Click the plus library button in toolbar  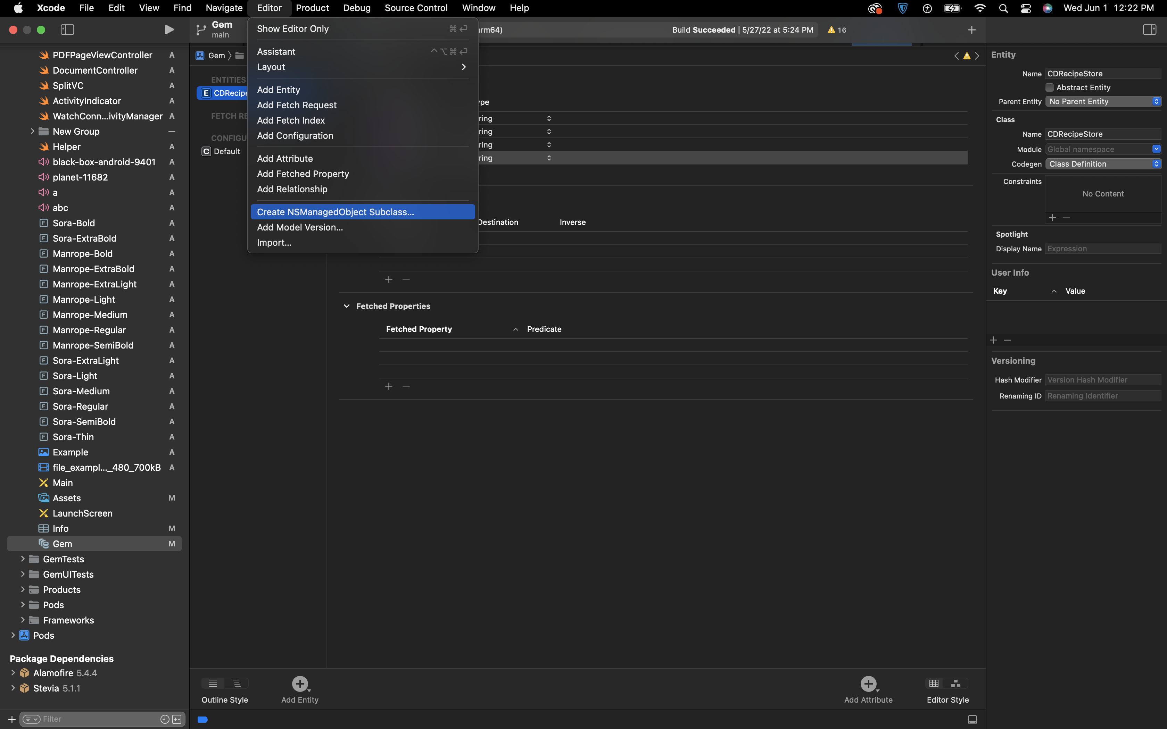click(972, 30)
